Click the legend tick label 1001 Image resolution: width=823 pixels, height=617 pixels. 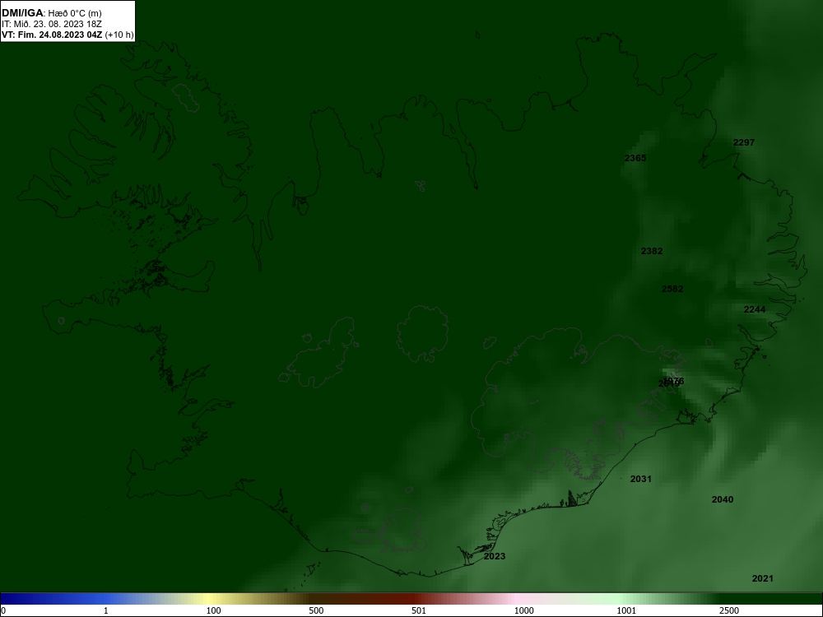pyautogui.click(x=626, y=610)
